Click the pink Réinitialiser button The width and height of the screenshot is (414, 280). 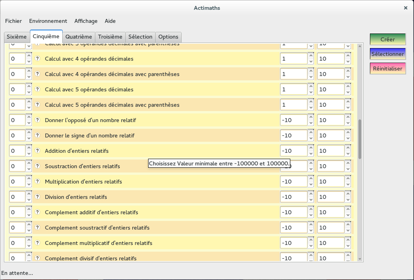point(388,69)
